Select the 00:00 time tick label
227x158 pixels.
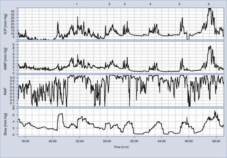click(x=107, y=142)
